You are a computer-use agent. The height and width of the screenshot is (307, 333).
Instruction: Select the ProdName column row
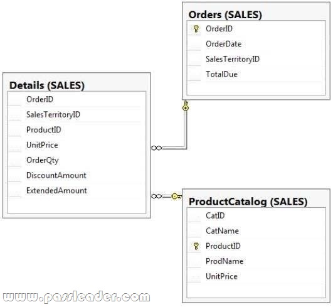(x=256, y=261)
